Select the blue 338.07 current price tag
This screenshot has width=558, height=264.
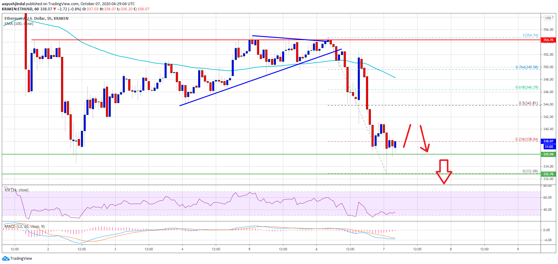[x=548, y=141]
